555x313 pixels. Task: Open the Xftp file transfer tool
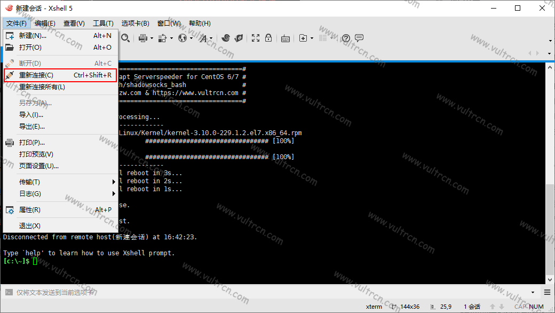click(239, 38)
